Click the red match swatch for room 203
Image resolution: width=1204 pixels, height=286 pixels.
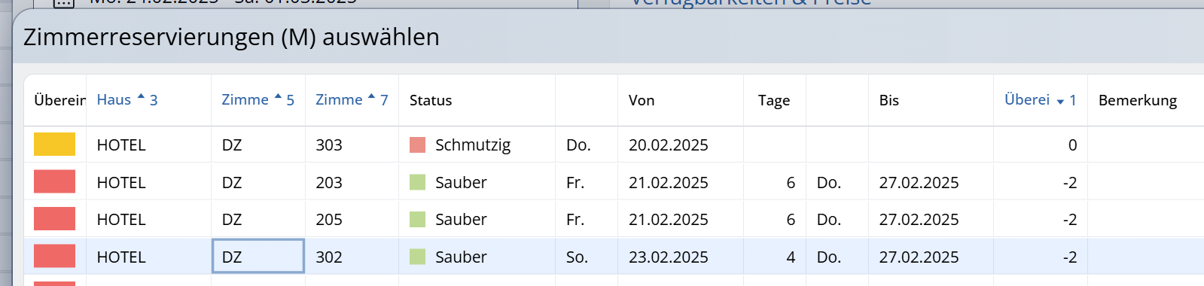[54, 181]
